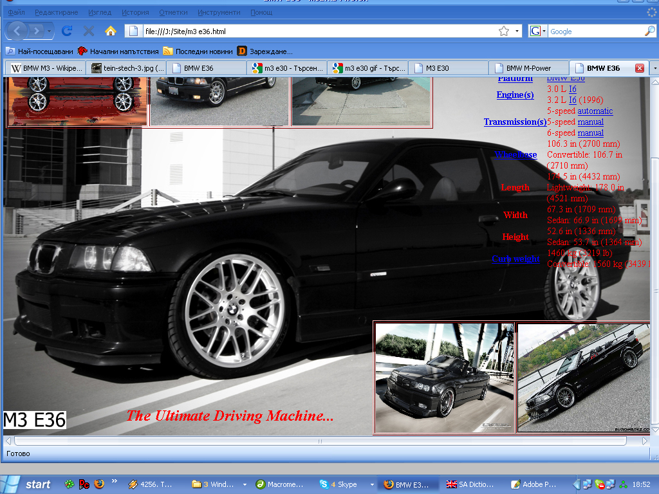
Task: Open the grouped Skype taskbar item
Action: (346, 484)
